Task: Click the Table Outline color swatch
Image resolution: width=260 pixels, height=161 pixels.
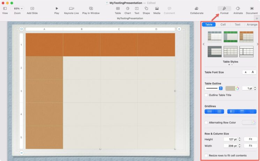Action: click(230, 88)
